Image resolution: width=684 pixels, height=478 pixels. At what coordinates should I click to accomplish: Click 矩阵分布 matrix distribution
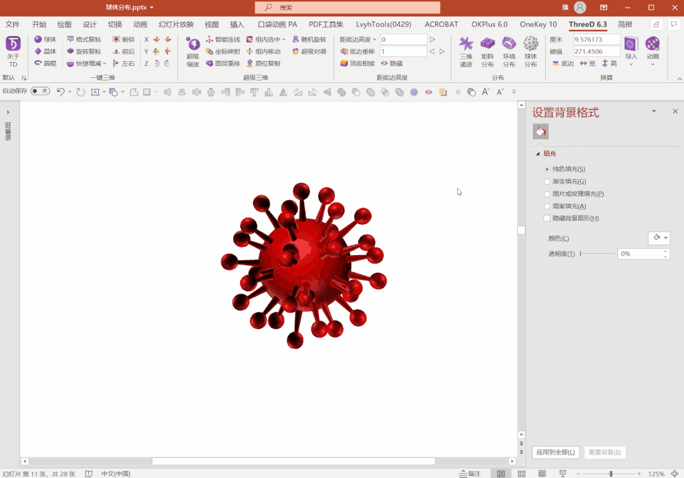487,52
